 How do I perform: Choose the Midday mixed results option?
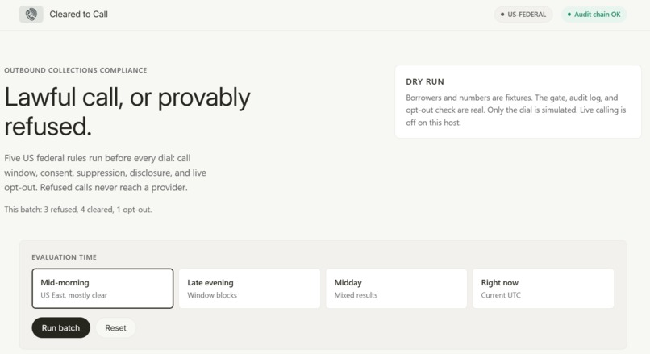click(x=396, y=289)
